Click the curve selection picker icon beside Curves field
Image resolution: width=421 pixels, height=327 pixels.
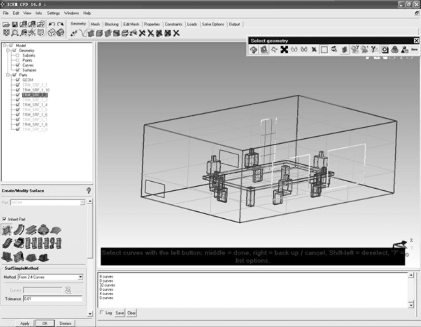[68, 290]
